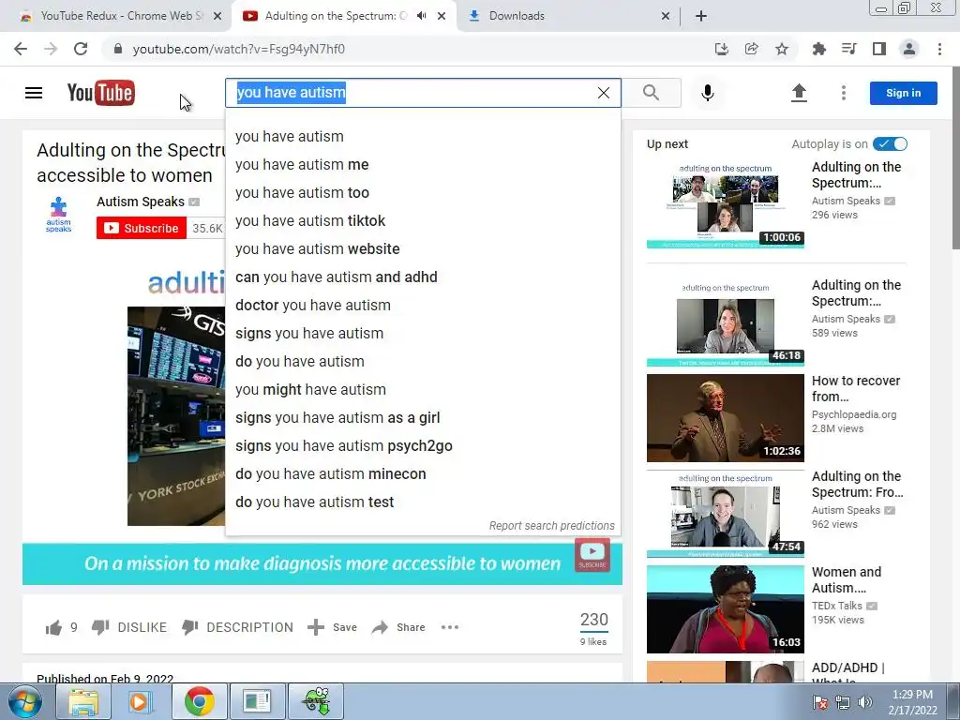Choose suggestion "you have autism tiktok"
The image size is (960, 720).
tap(423, 221)
